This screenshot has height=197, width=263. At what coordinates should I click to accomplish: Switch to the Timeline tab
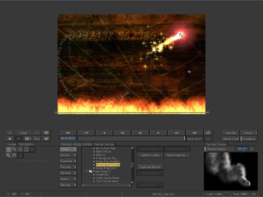coord(66,144)
